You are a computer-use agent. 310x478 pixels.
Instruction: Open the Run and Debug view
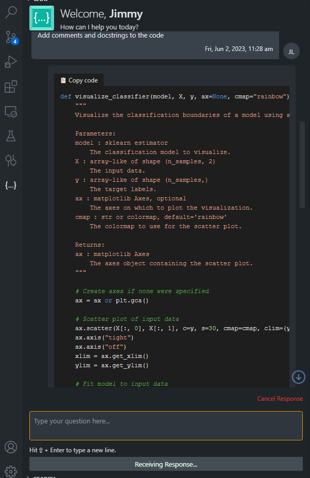click(x=11, y=62)
